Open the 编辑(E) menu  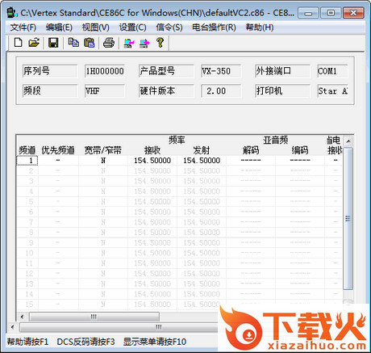(x=59, y=27)
